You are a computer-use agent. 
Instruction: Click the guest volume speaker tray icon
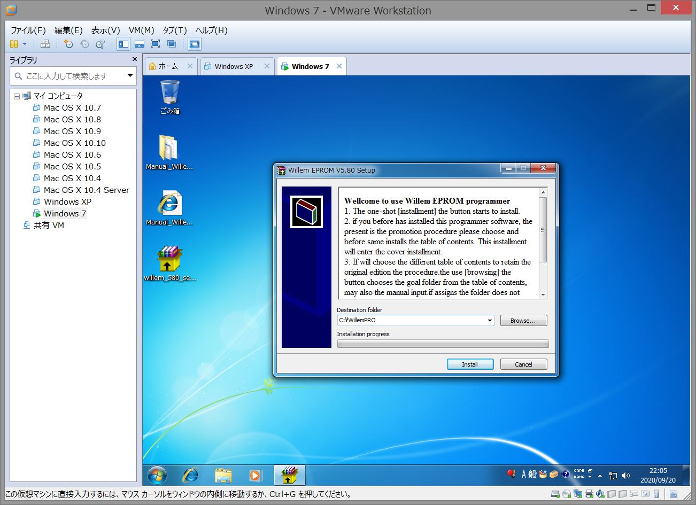[626, 475]
